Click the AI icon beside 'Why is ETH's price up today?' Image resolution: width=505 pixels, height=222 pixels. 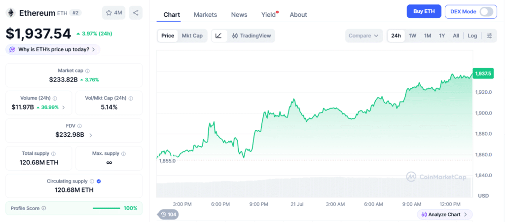click(12, 50)
